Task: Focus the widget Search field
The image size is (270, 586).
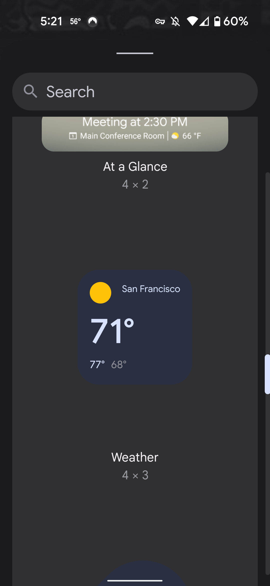Action: pyautogui.click(x=135, y=91)
